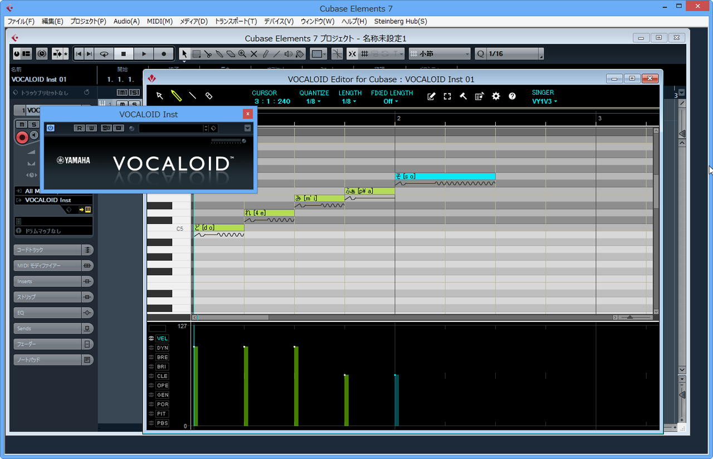Click the export list icon next to the gear
Viewport: 713px width, 459px height.
pyautogui.click(x=480, y=96)
